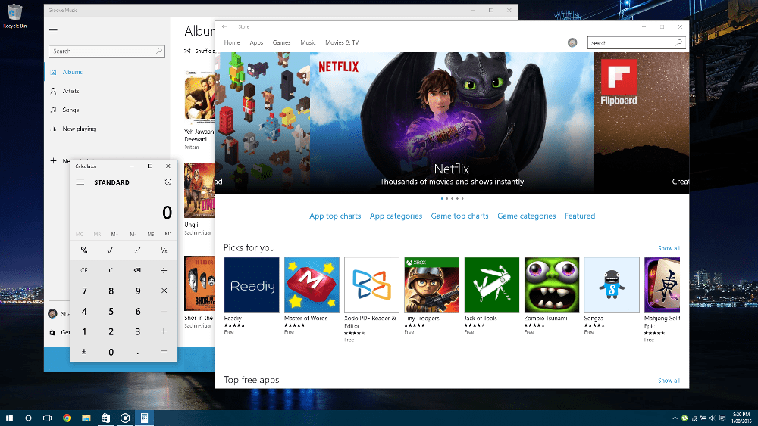Select Songs in Groove Music sidebar
This screenshot has height=426, width=758.
pyautogui.click(x=70, y=110)
